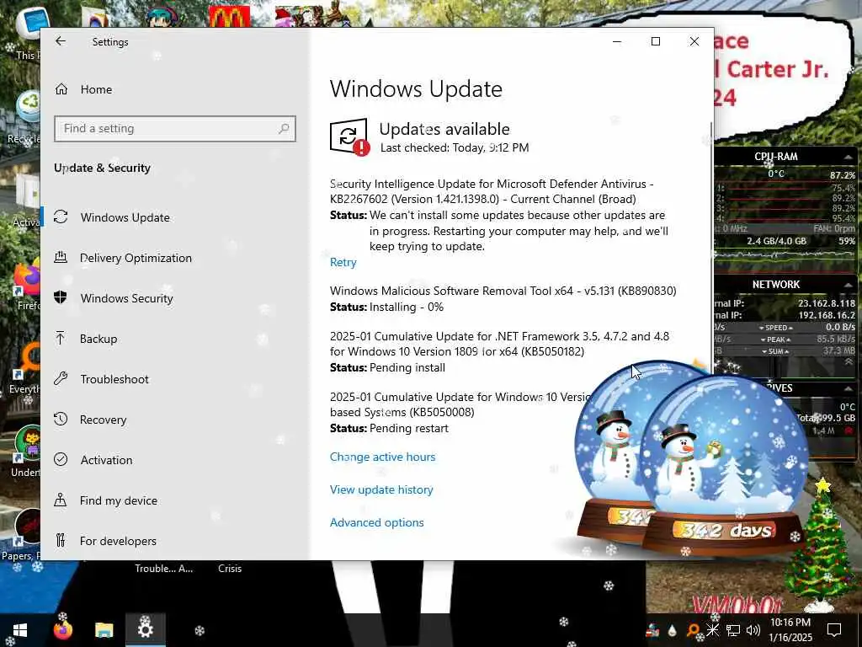Open the network tray icon
The image size is (862, 647).
coord(733,630)
